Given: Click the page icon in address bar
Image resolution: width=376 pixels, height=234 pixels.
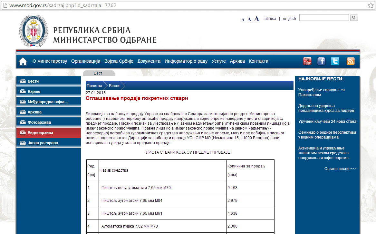Looking at the screenshot, I should point(5,5).
